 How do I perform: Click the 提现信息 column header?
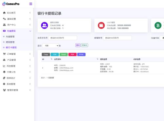coord(103,59)
